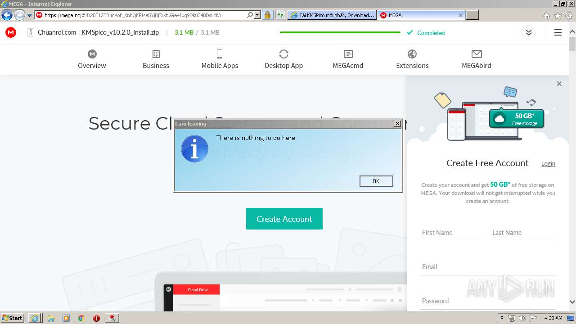Open the Desktop App section
Viewport: 576px width, 324px height.
283,59
